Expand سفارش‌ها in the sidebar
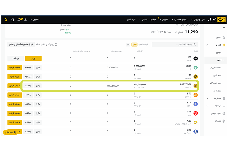 click(x=216, y=98)
